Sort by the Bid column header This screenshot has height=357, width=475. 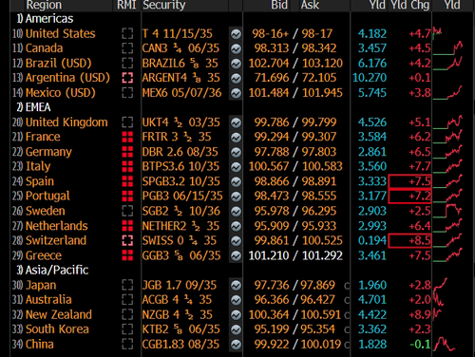(279, 5)
